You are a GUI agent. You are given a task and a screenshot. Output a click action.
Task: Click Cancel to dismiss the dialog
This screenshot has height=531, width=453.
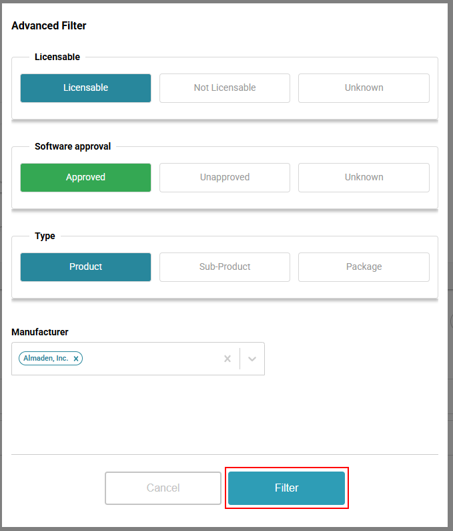coord(163,488)
